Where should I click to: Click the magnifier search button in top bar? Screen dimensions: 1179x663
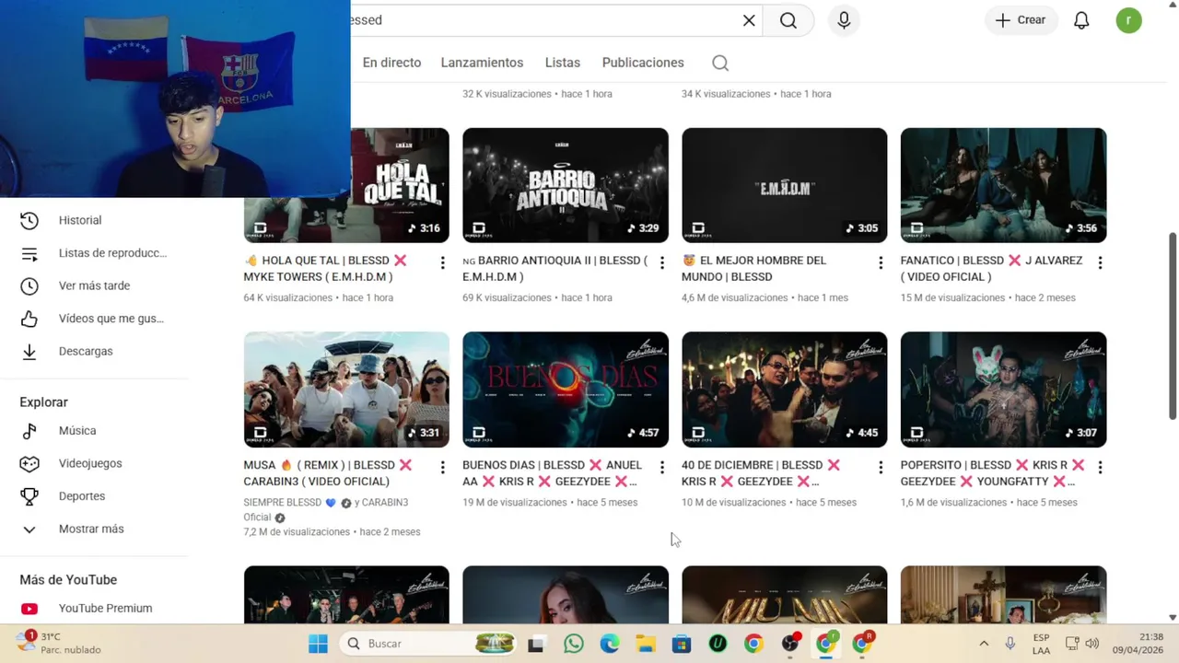click(788, 20)
